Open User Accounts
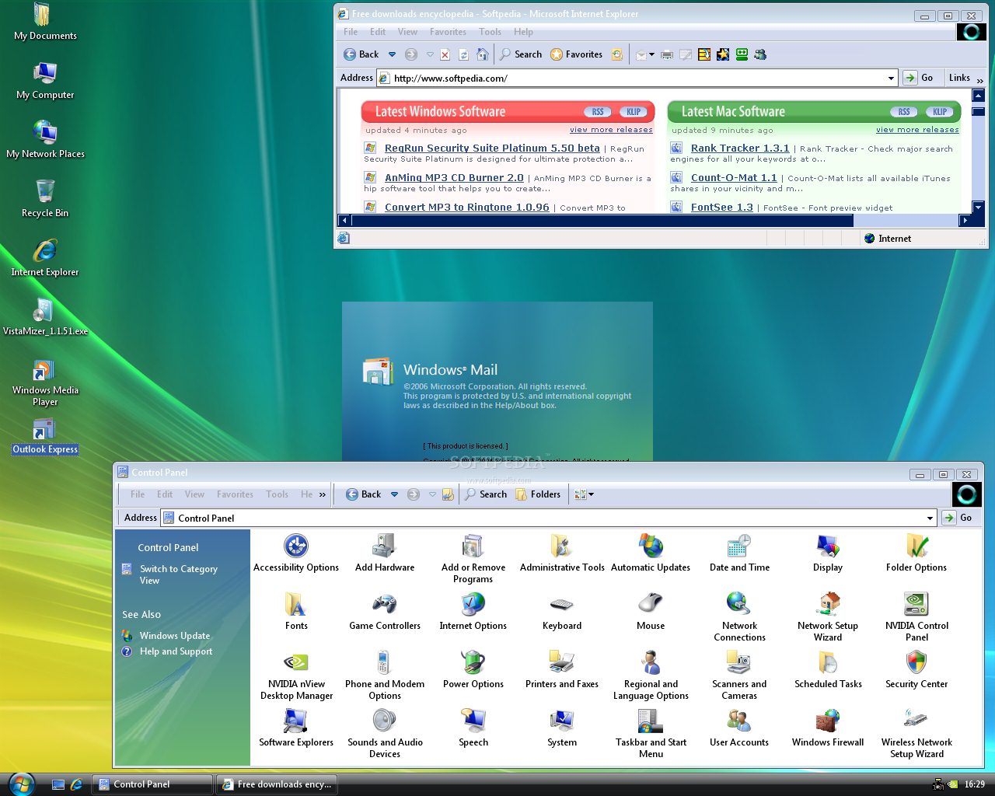995x796 pixels. coord(739,728)
